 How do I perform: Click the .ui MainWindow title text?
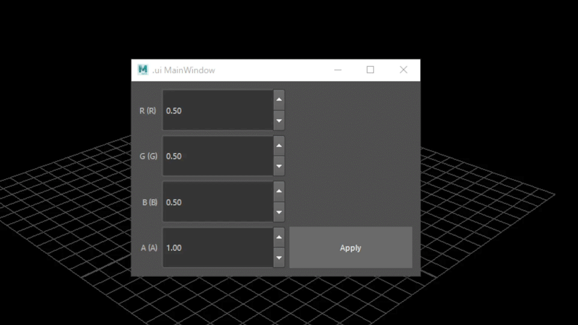tap(184, 70)
